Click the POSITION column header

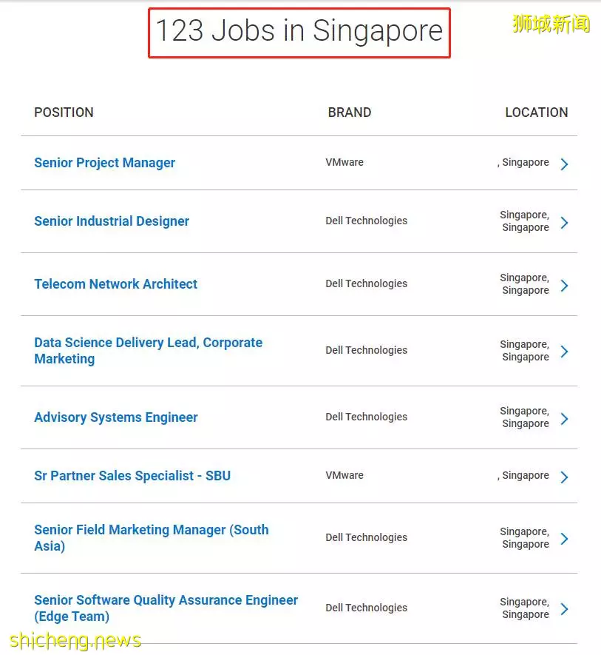(x=64, y=112)
